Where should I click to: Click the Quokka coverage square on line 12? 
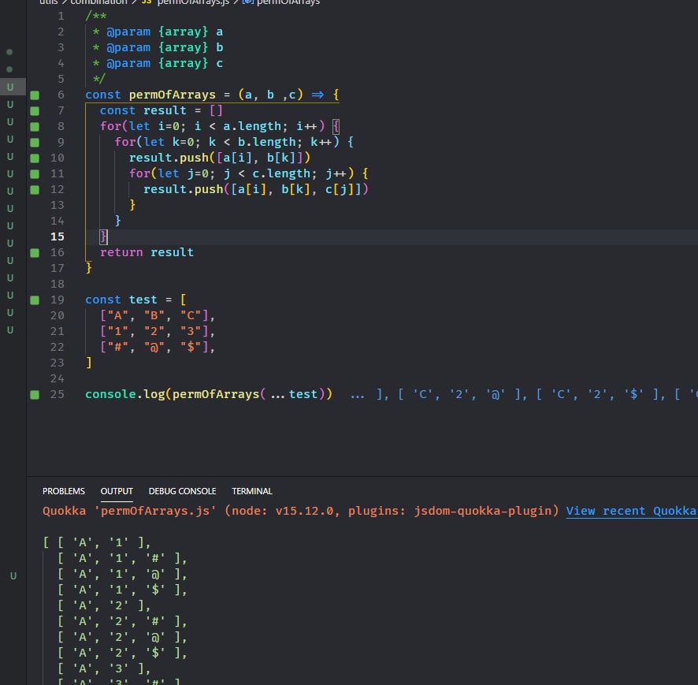(35, 189)
